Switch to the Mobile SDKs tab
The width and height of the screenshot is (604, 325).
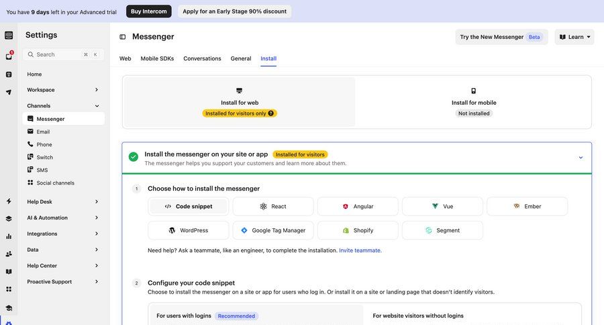(x=157, y=58)
